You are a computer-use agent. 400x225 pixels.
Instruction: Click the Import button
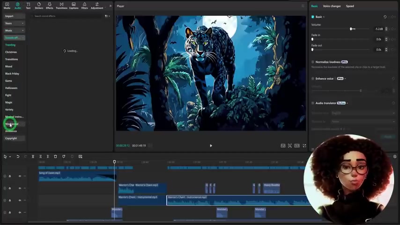point(14,16)
